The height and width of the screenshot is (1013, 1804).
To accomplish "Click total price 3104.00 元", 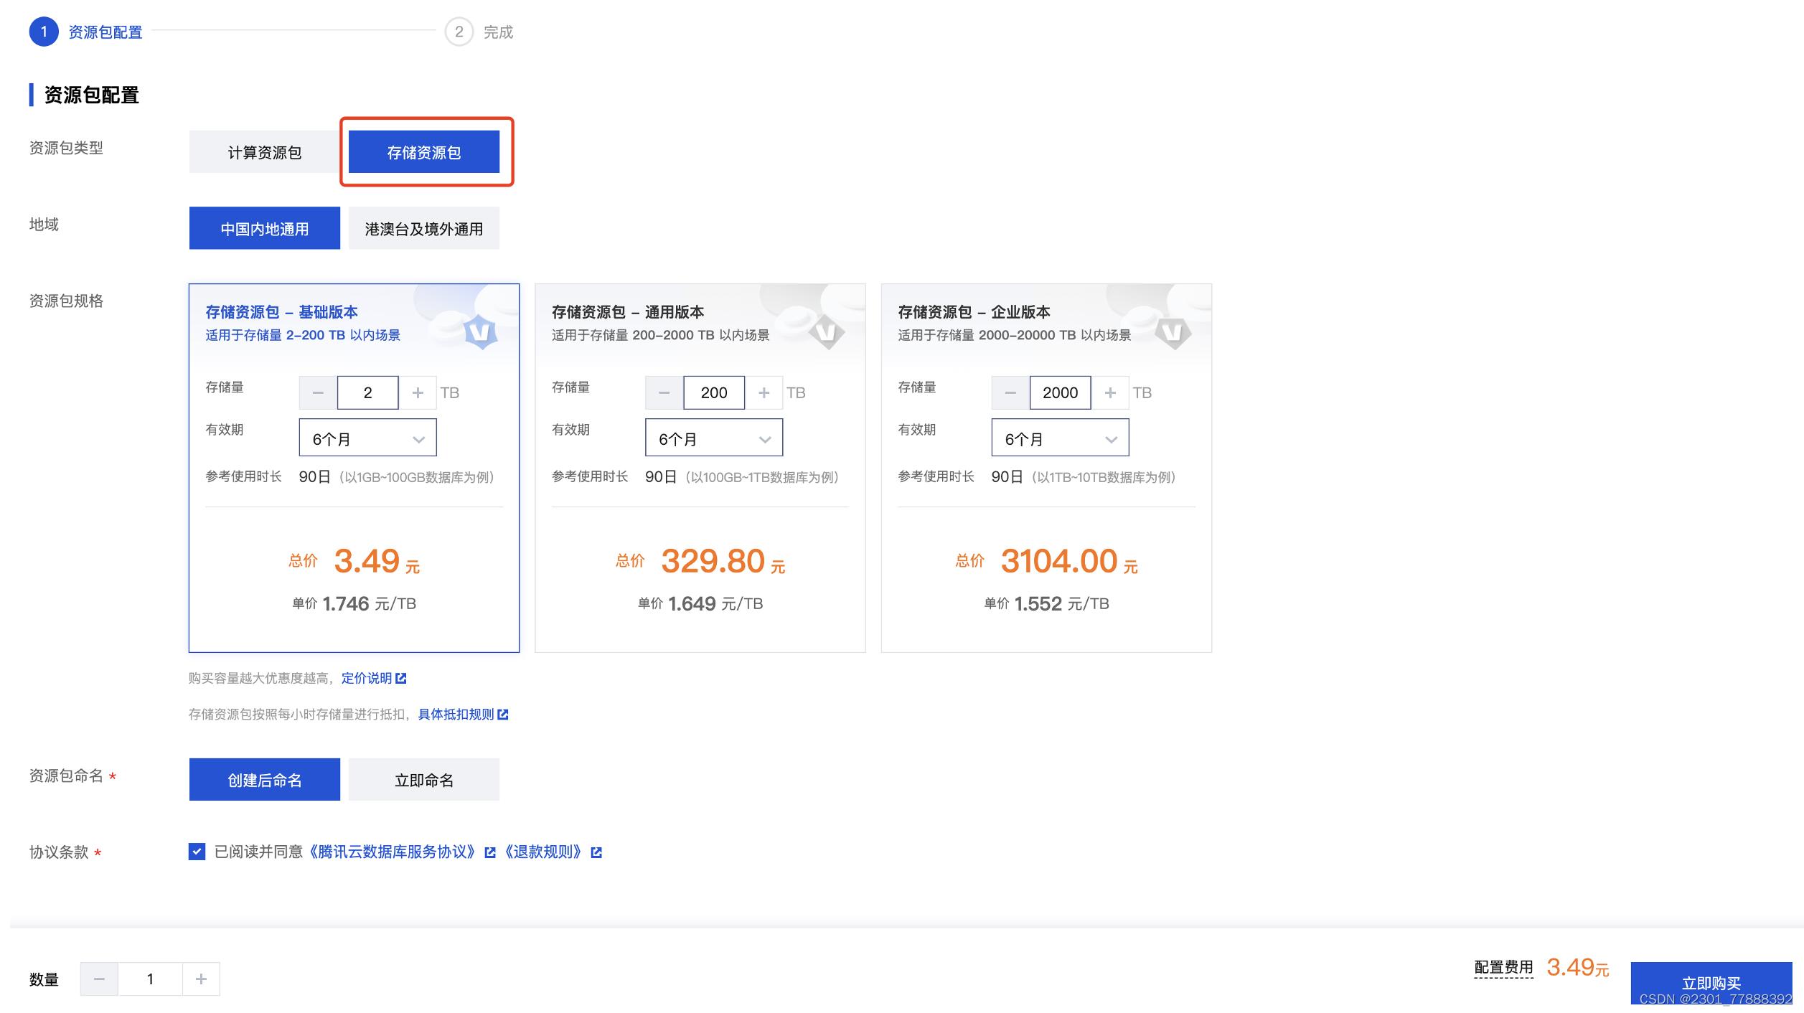I will [1069, 561].
